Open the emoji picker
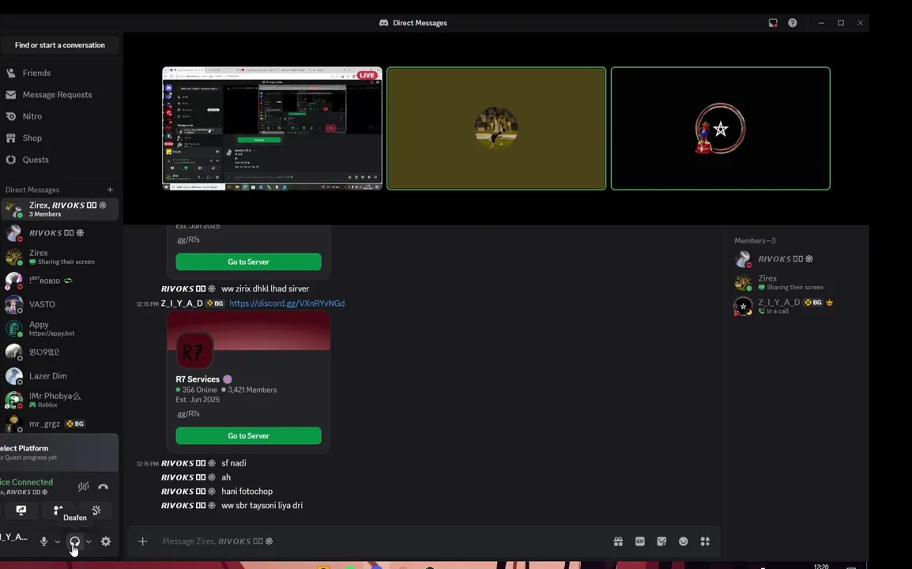 (684, 541)
